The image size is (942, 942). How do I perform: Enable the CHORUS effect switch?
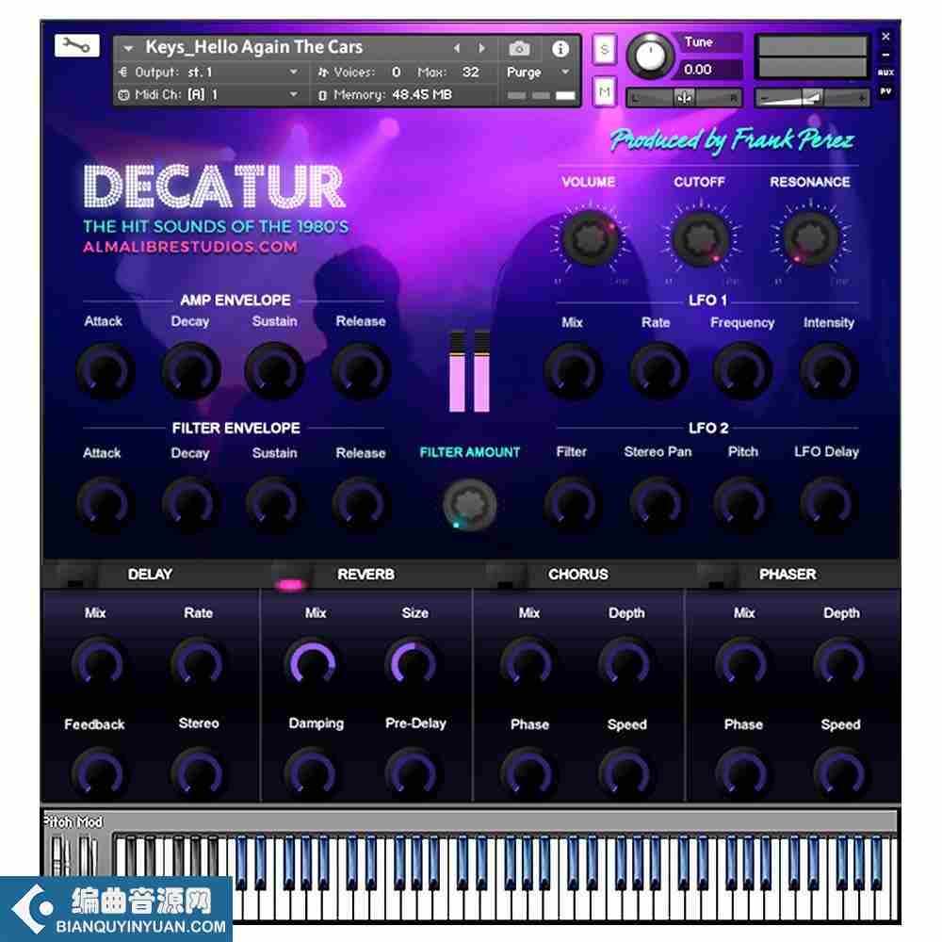[505, 576]
